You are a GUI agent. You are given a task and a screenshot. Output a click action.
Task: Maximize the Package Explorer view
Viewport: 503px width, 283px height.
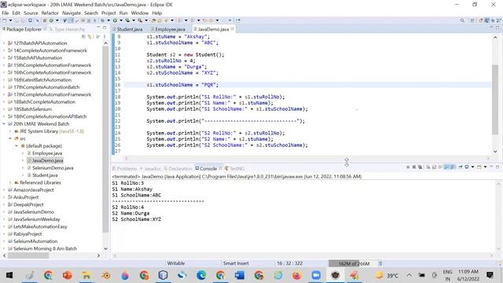(x=105, y=28)
